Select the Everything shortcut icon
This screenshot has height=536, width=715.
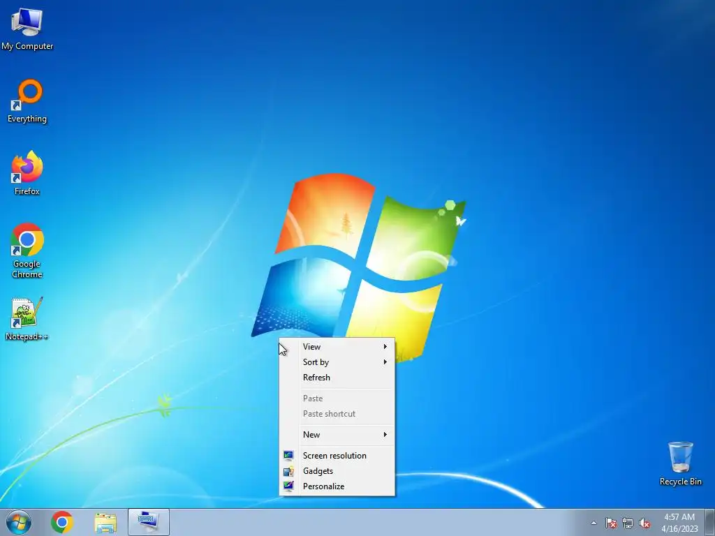click(27, 101)
